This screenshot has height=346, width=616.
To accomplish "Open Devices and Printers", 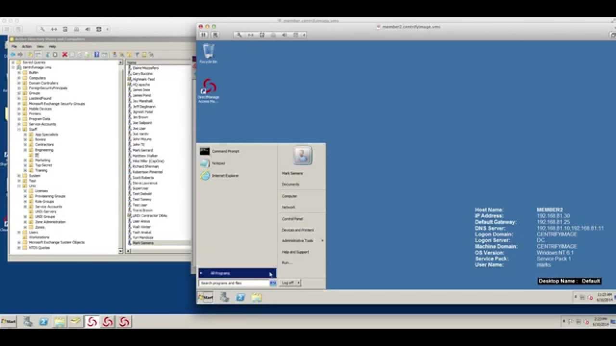I will click(297, 230).
